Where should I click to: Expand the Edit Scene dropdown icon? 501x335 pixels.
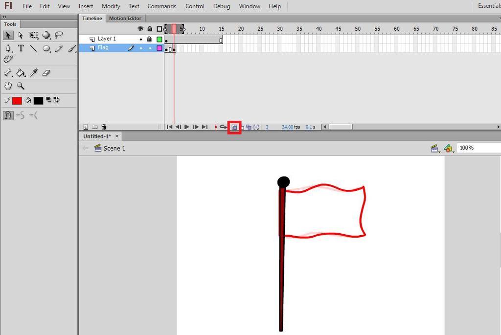coord(435,148)
